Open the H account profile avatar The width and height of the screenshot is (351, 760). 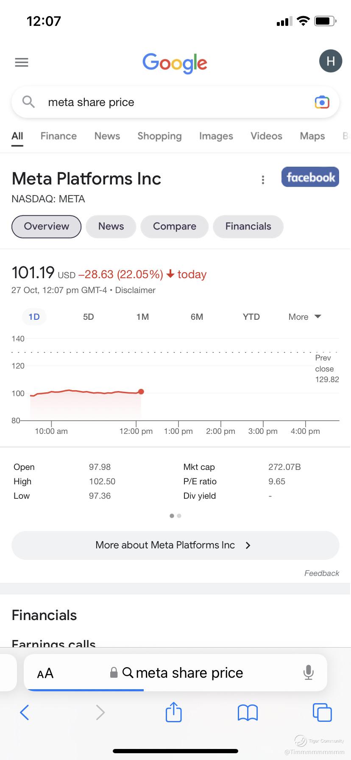coord(330,61)
